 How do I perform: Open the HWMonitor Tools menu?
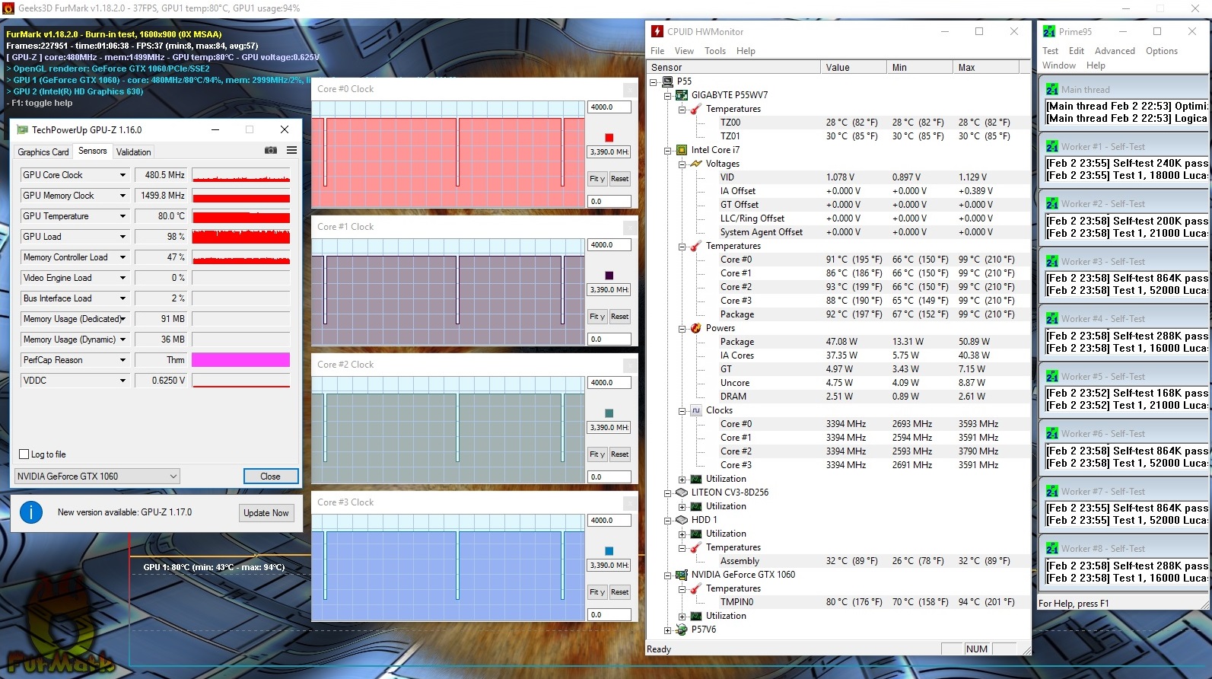[x=715, y=51]
